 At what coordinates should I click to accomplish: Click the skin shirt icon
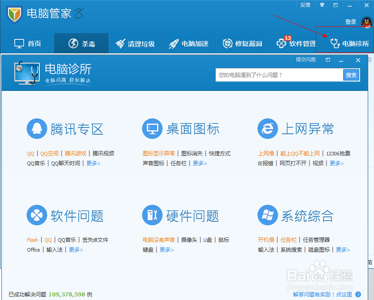(322, 5)
